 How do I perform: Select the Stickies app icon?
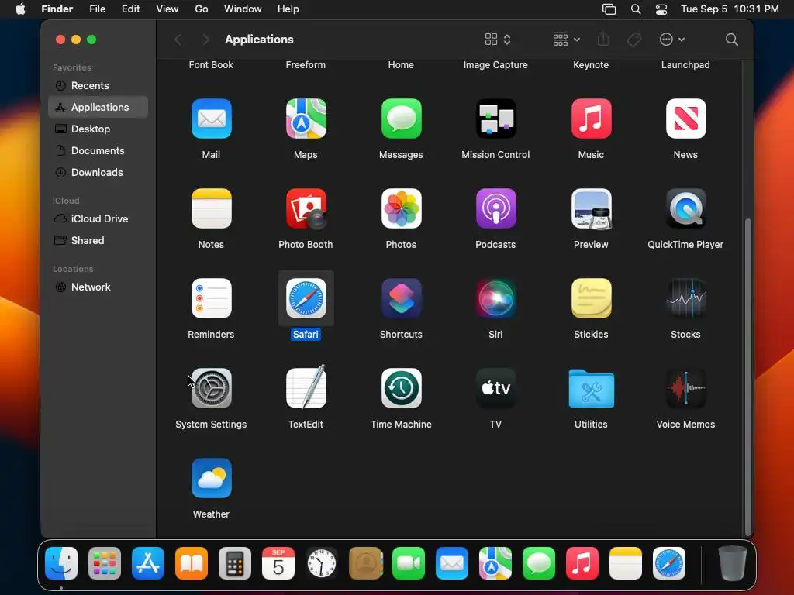(591, 298)
